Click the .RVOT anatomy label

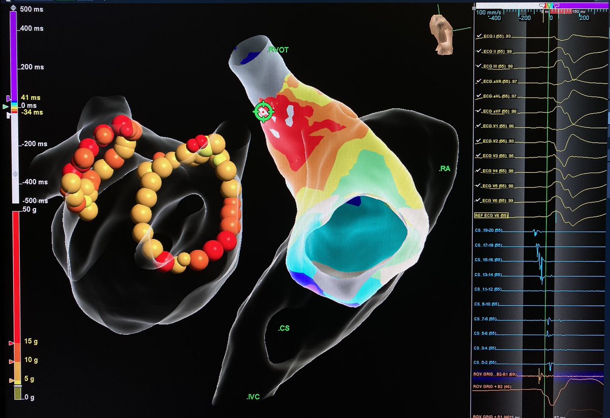[x=278, y=50]
